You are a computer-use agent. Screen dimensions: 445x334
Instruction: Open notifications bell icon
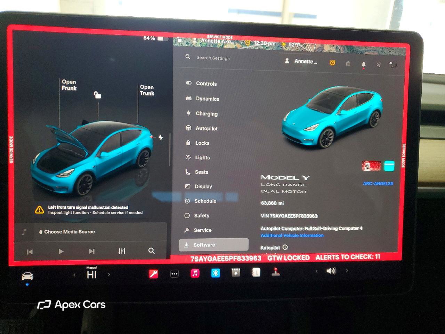click(363, 65)
